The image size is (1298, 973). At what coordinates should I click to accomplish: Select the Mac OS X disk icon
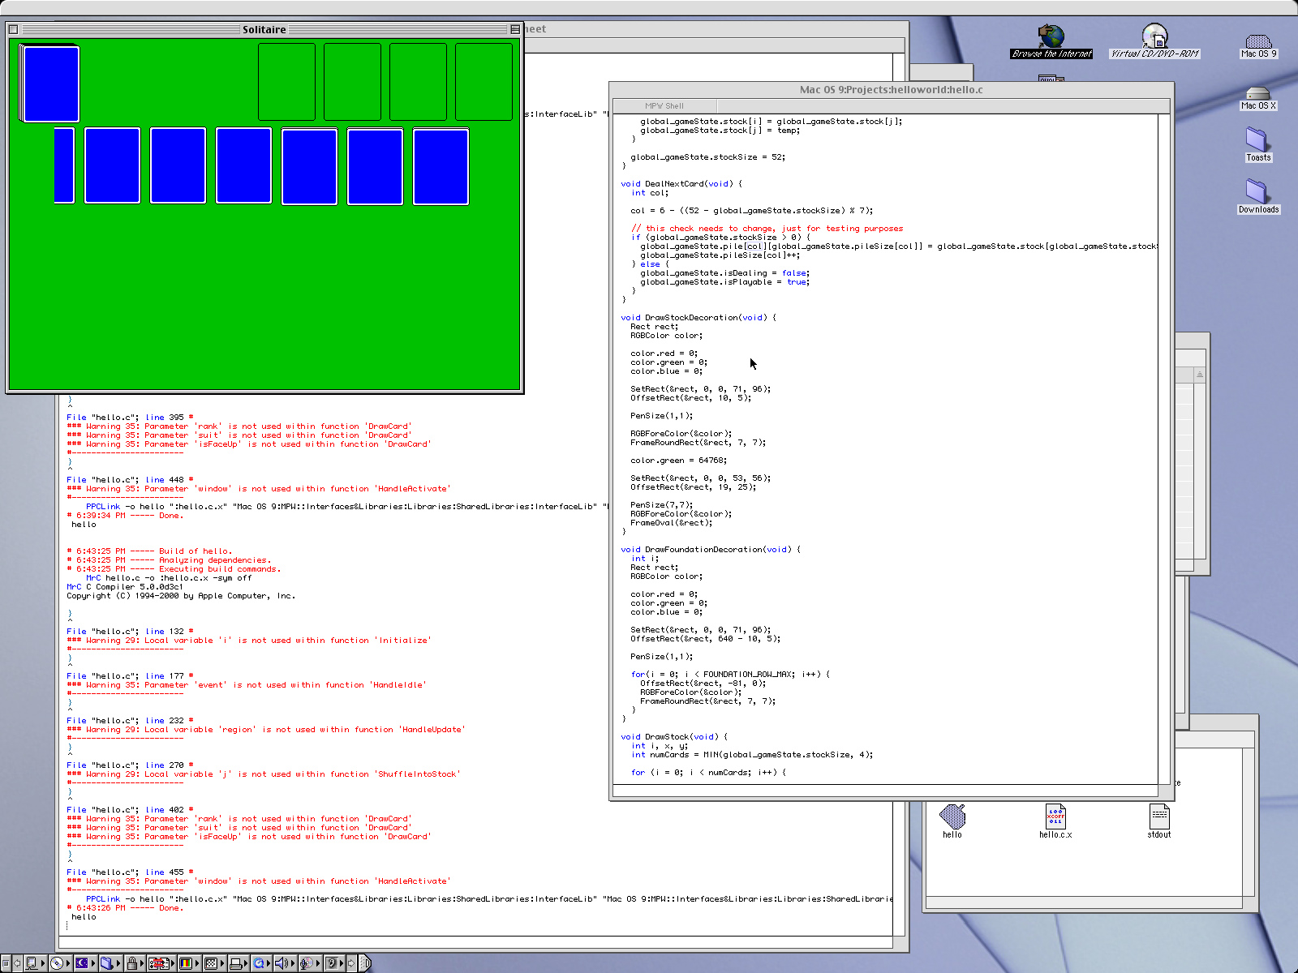1258,97
